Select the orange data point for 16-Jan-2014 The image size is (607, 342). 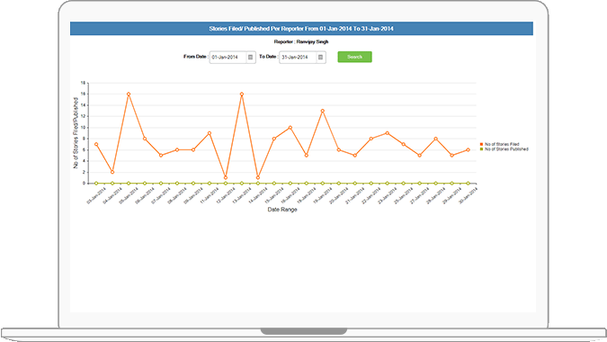click(290, 128)
